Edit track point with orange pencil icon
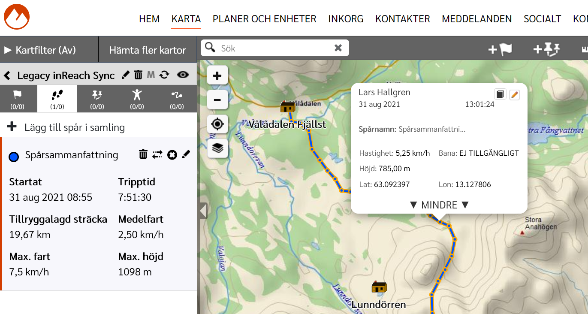Image resolution: width=588 pixels, height=314 pixels. point(514,95)
